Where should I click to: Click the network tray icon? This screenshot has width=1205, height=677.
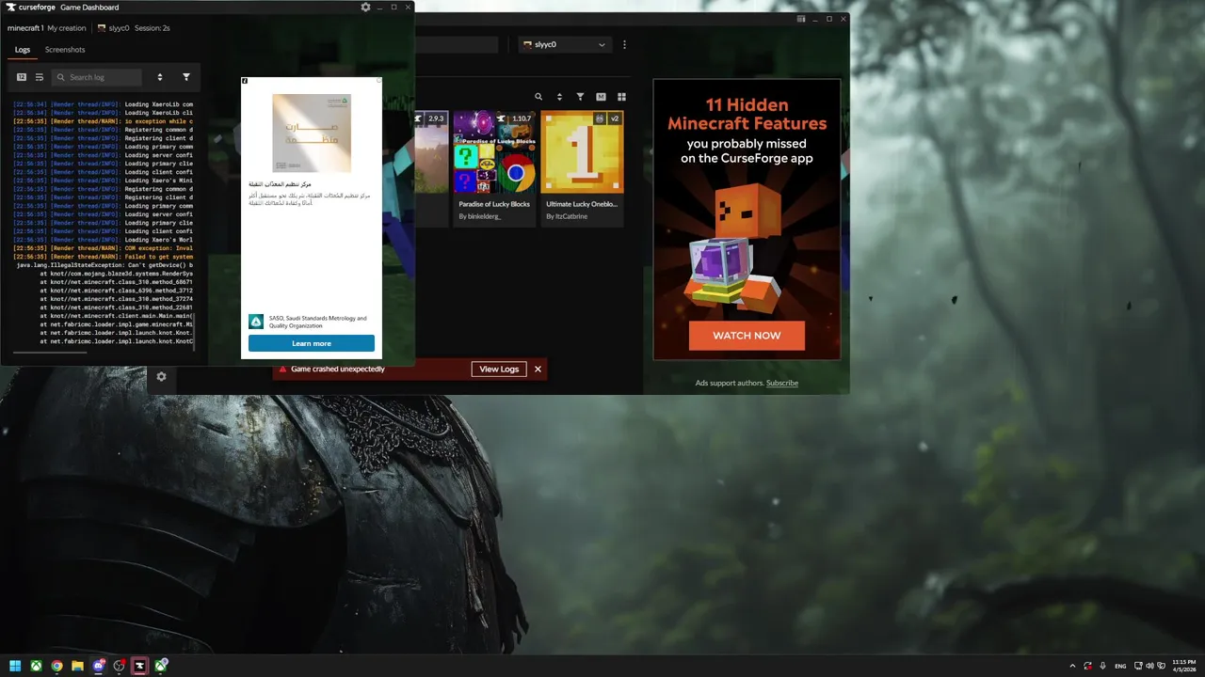tap(1139, 666)
